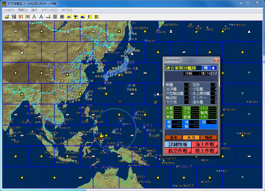The width and height of the screenshot is (265, 191).
Task: Click the 晴 weather indicator in Command panel
Action: point(206,68)
